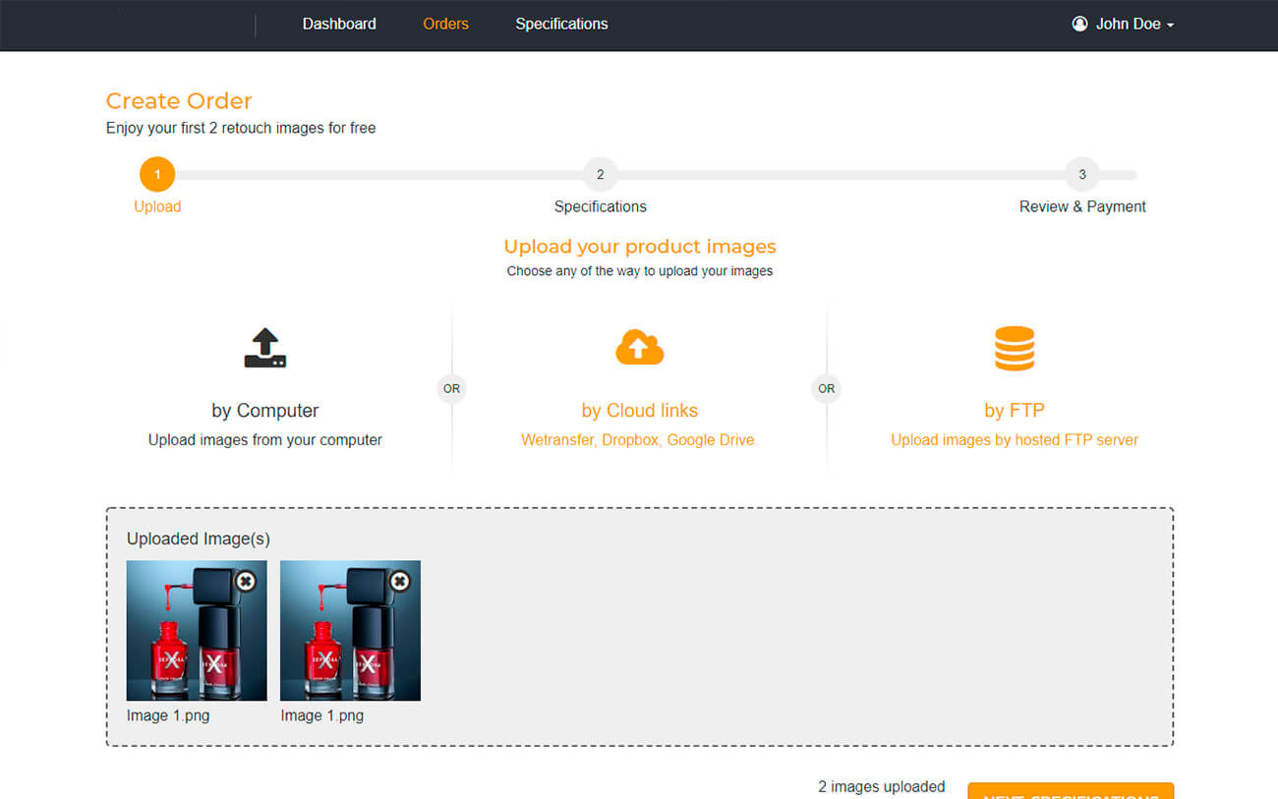
Task: Click Upload images from your computer text
Action: (x=265, y=440)
